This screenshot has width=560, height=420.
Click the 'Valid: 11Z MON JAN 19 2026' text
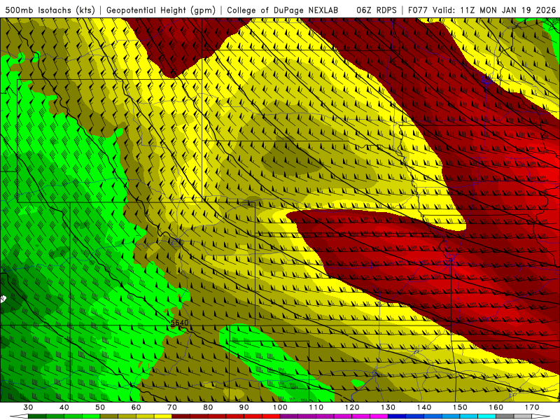pos(494,10)
